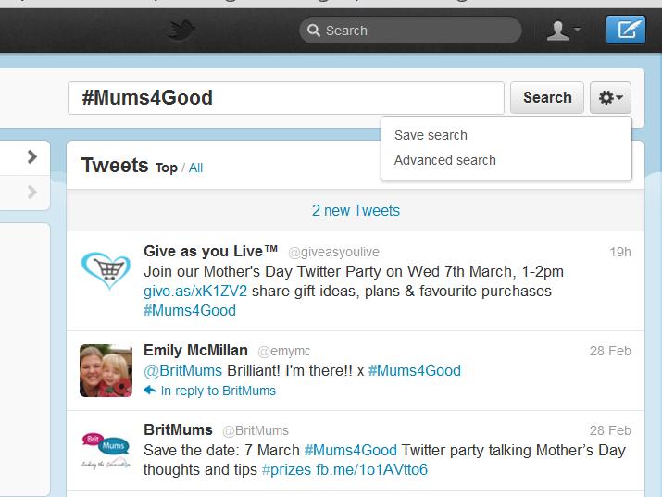This screenshot has width=662, height=497.
Task: Focus the #Mums4Good search field
Action: (x=285, y=97)
